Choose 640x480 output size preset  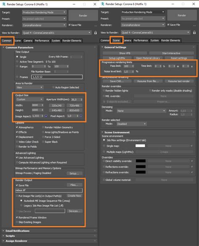[57, 110]
